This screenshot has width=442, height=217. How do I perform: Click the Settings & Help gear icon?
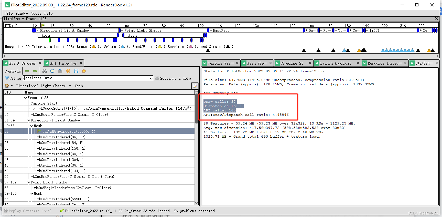click(x=157, y=78)
